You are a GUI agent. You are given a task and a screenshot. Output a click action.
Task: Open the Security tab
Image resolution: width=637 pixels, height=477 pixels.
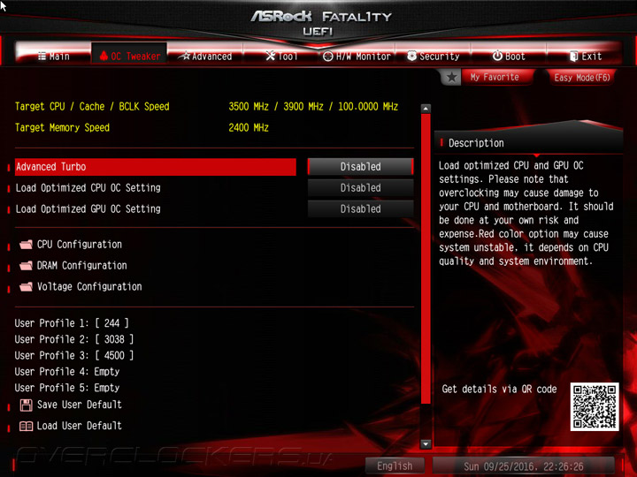tap(433, 56)
